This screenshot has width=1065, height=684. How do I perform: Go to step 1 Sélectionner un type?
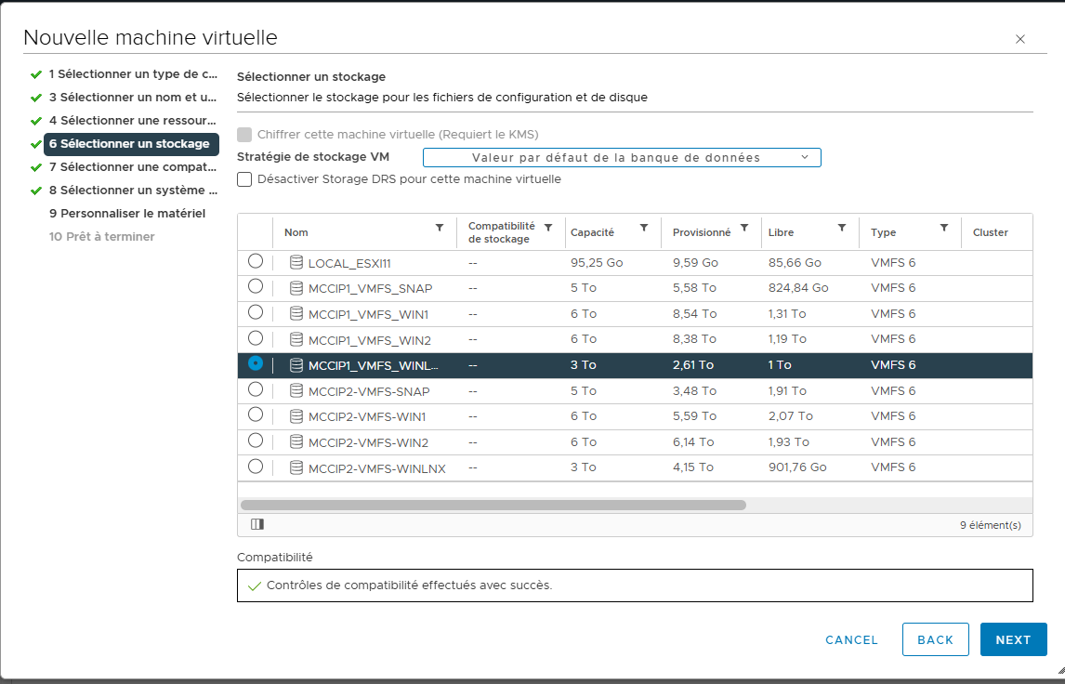[x=133, y=74]
